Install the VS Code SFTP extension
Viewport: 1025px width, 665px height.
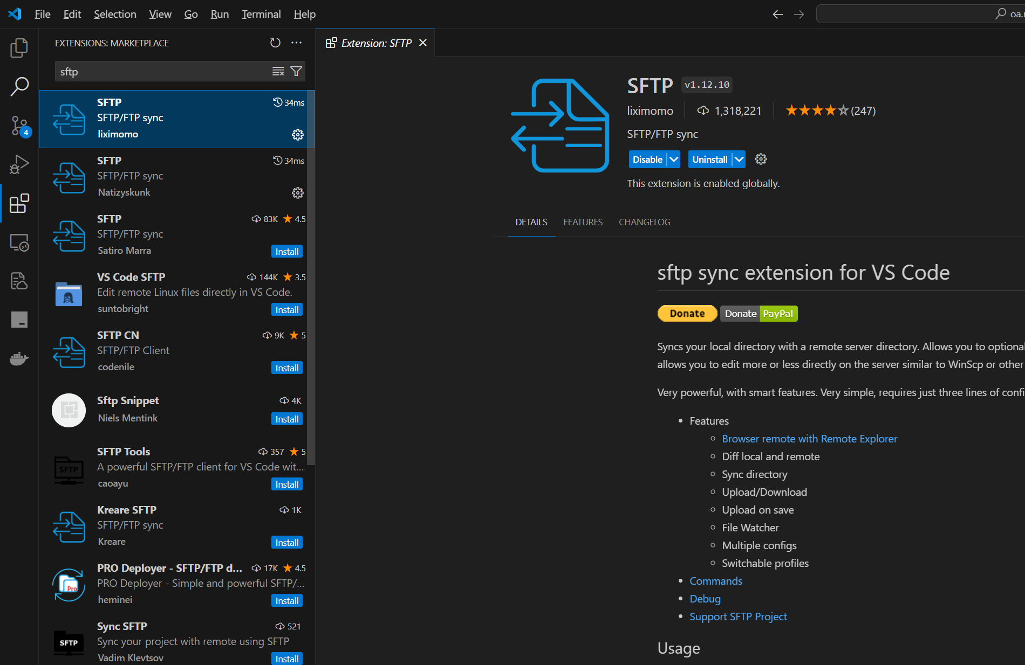point(287,309)
